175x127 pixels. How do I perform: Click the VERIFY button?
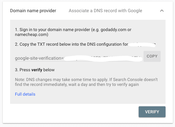pyautogui.click(x=152, y=112)
